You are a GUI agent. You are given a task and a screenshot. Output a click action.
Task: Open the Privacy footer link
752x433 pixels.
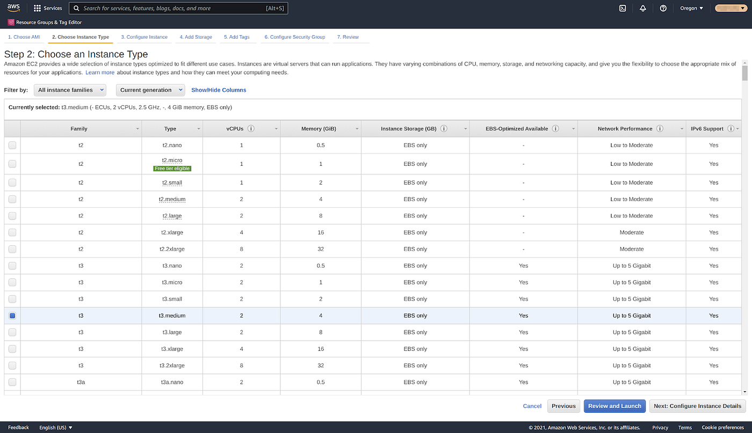[660, 428]
